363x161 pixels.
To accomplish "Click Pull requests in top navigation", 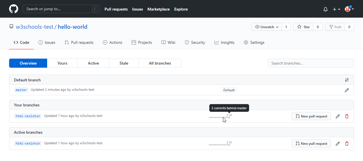I will [116, 9].
